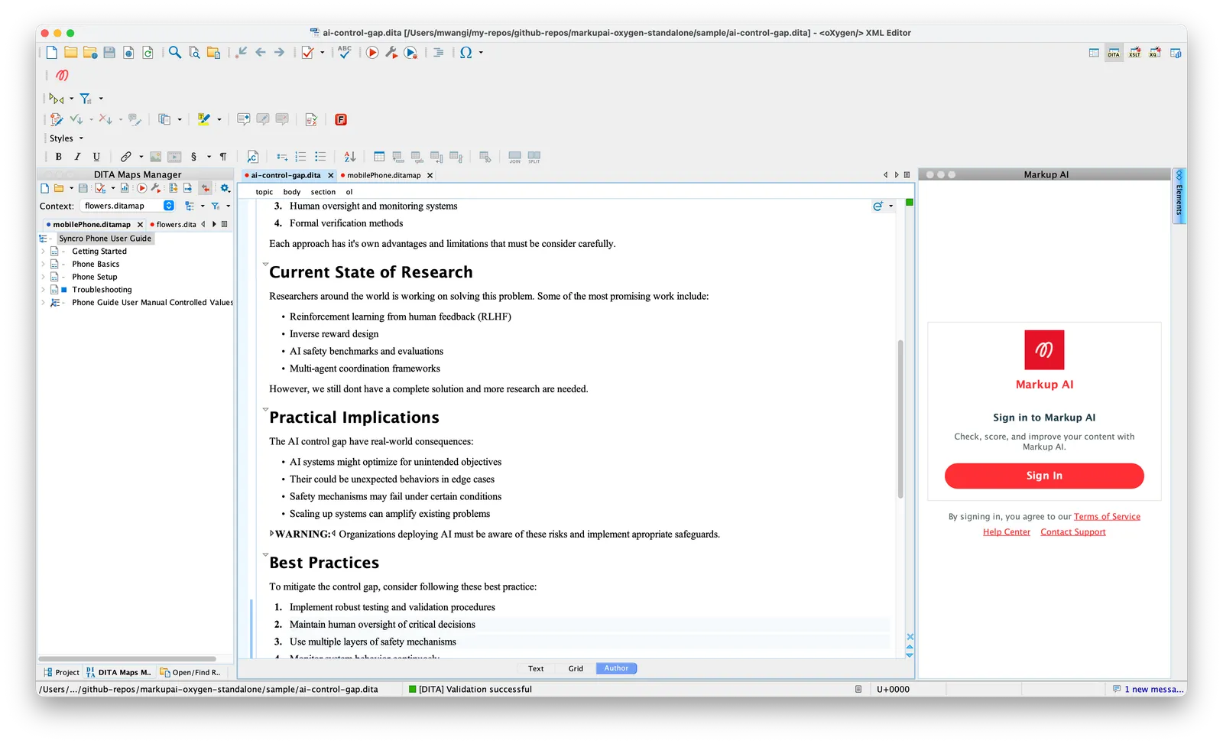This screenshot has height=744, width=1223.
Task: Collapse the Current State of Research section
Action: click(265, 264)
